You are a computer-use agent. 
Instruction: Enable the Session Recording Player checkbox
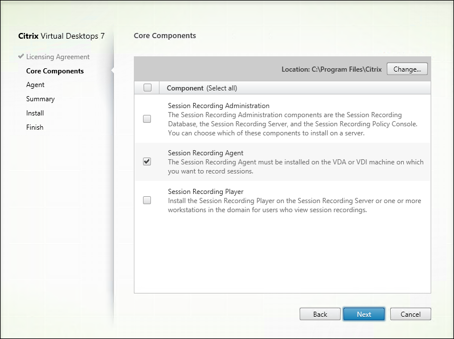147,200
